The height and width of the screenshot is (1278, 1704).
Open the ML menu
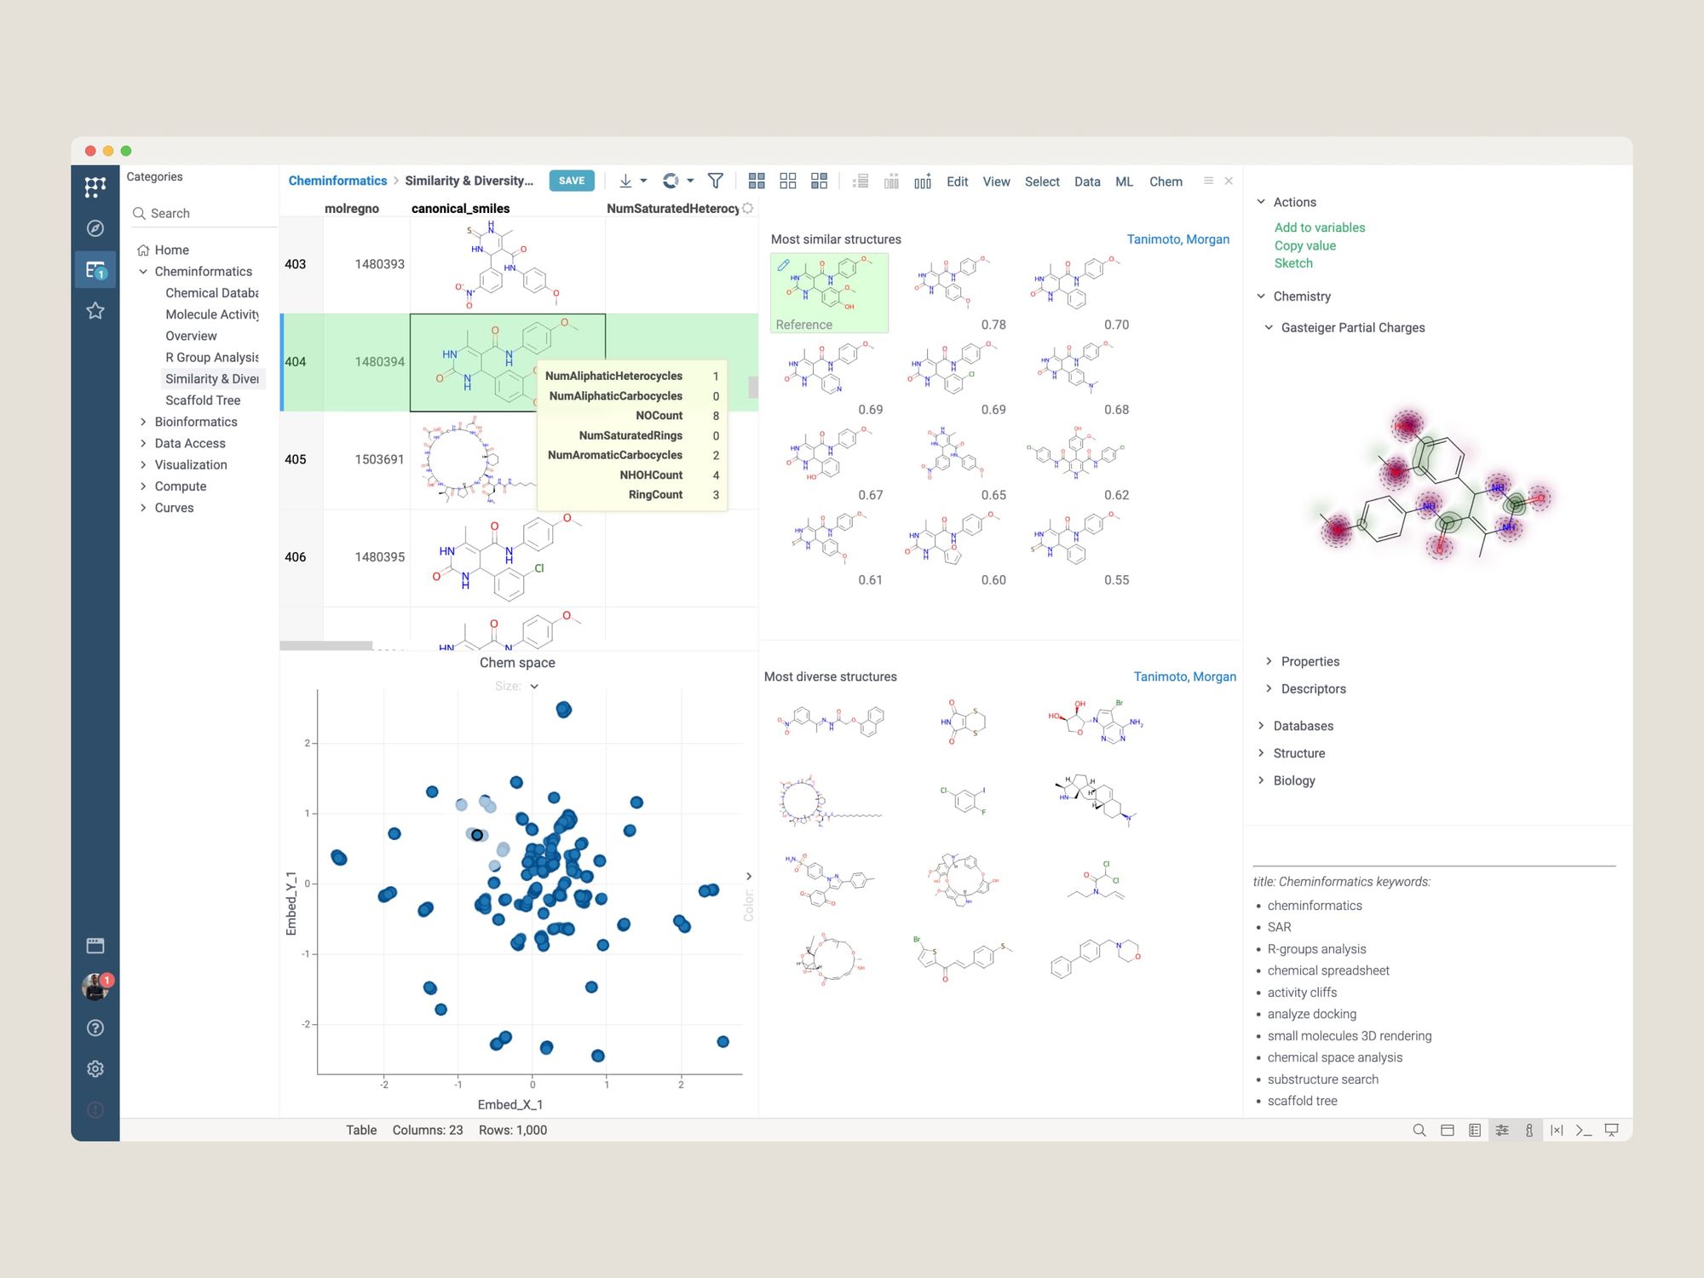click(x=1124, y=181)
